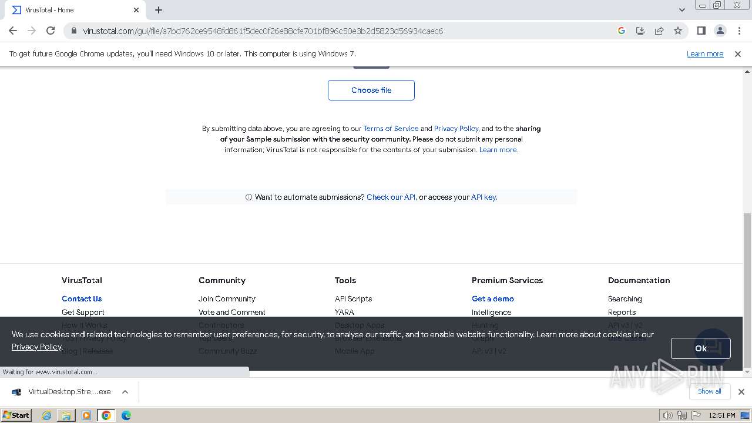
Task: Open Reports documentation link
Action: [622, 312]
